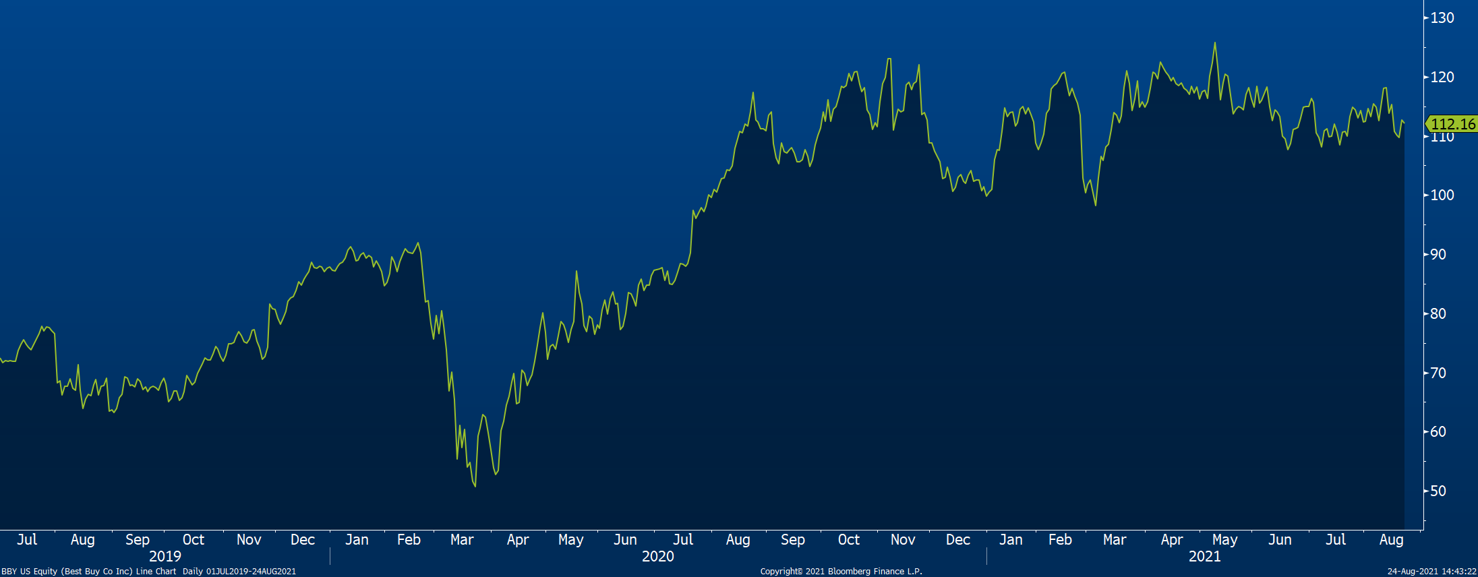Click the 112.16 last price tag
The width and height of the screenshot is (1478, 577).
(1452, 124)
